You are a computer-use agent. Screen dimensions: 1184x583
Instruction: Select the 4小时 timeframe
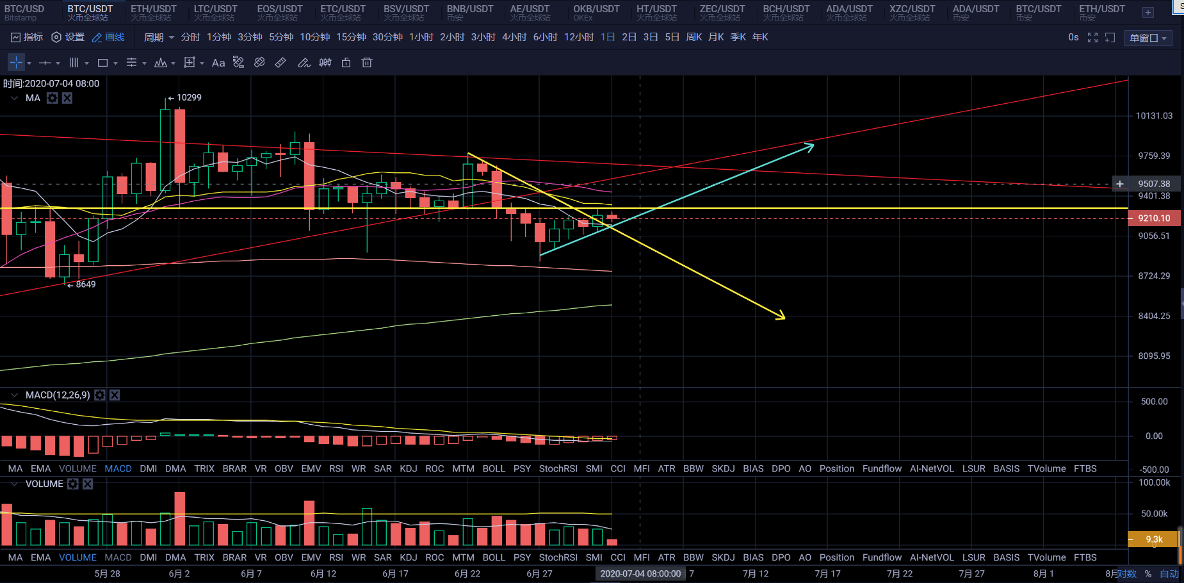tap(515, 37)
